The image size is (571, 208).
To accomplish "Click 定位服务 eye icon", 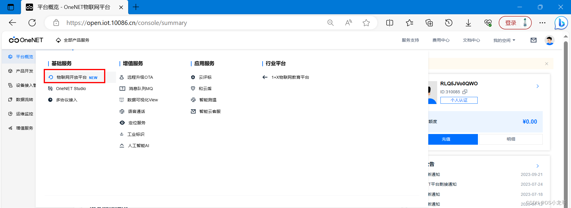I will click(122, 123).
